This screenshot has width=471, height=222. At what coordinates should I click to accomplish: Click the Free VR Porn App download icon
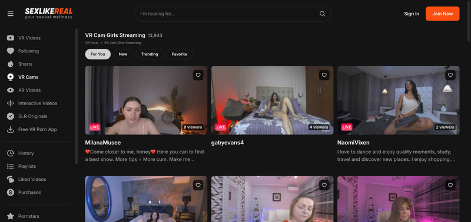click(11, 129)
